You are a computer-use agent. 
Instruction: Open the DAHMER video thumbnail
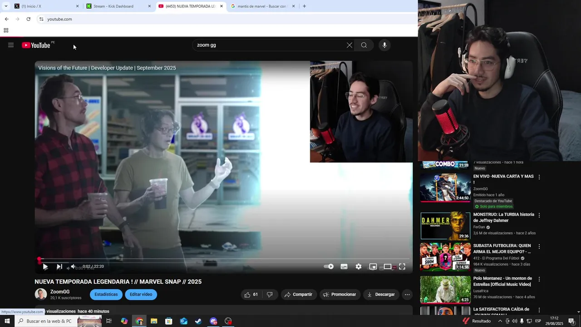445,226
